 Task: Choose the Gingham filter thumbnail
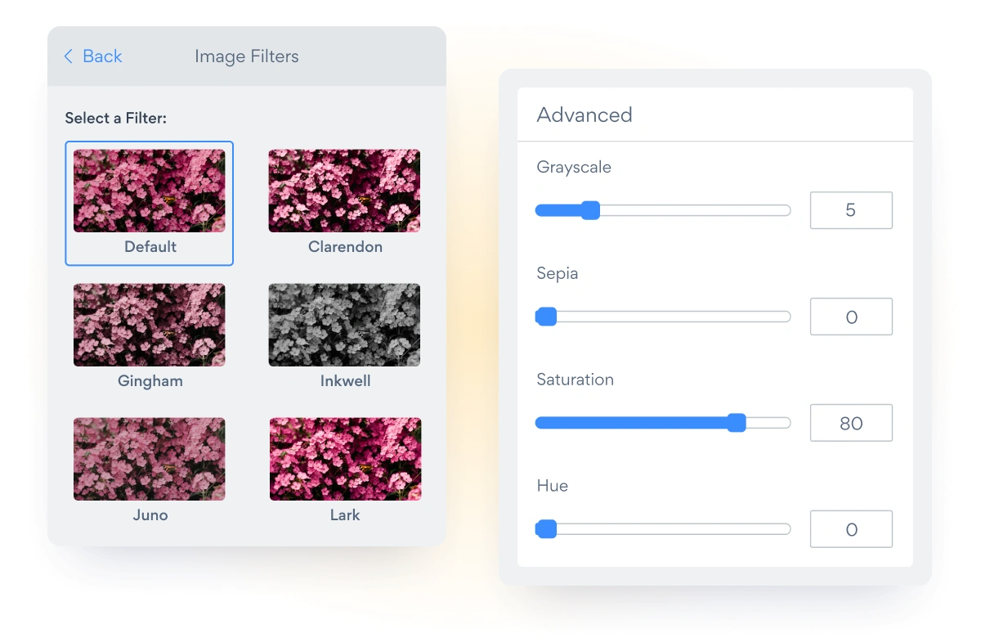149,325
